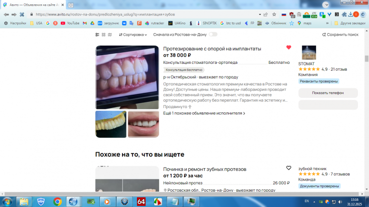Open the LTC price ticker extension
Screen dimensions: 369x207
tap(314, 15)
